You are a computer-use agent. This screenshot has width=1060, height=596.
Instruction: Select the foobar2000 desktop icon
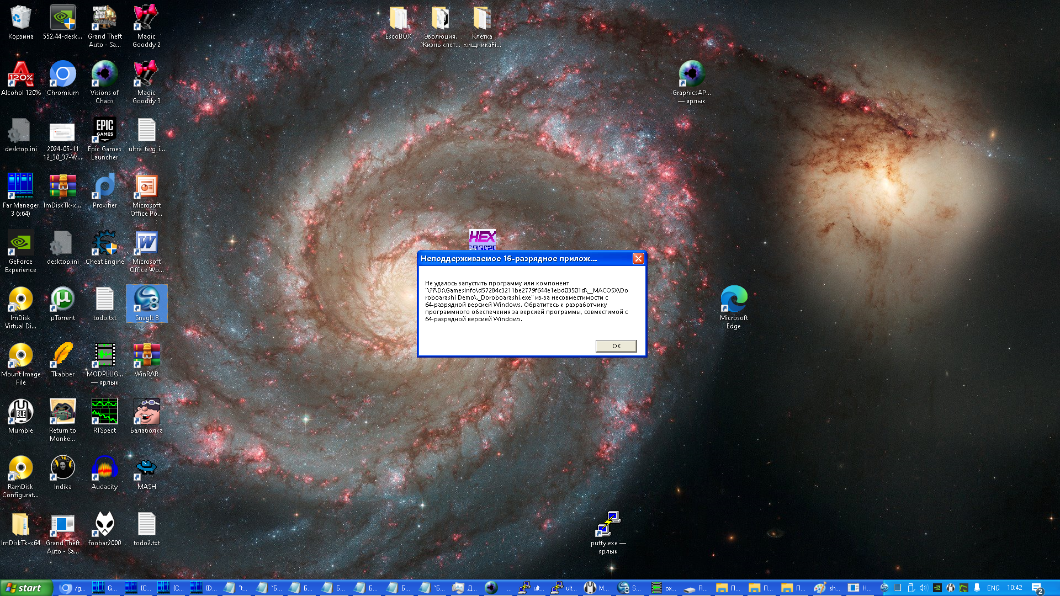click(104, 525)
